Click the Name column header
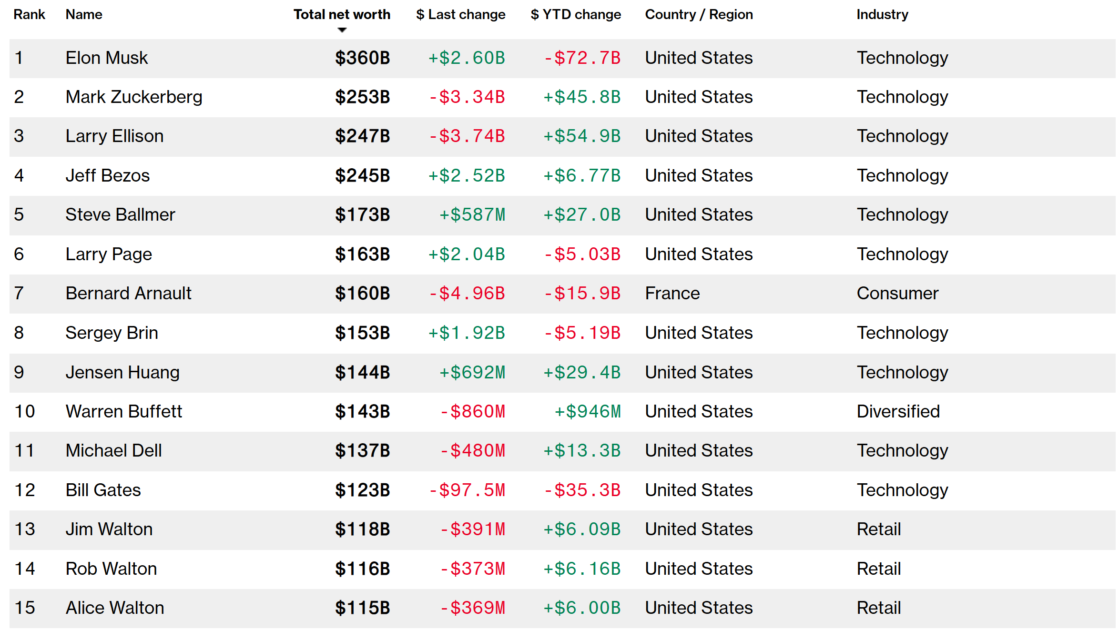This screenshot has height=631, width=1119. point(84,14)
